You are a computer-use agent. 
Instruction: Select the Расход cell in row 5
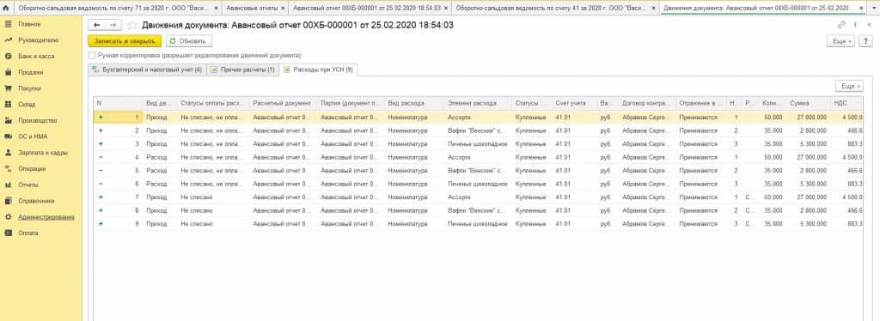coord(160,171)
